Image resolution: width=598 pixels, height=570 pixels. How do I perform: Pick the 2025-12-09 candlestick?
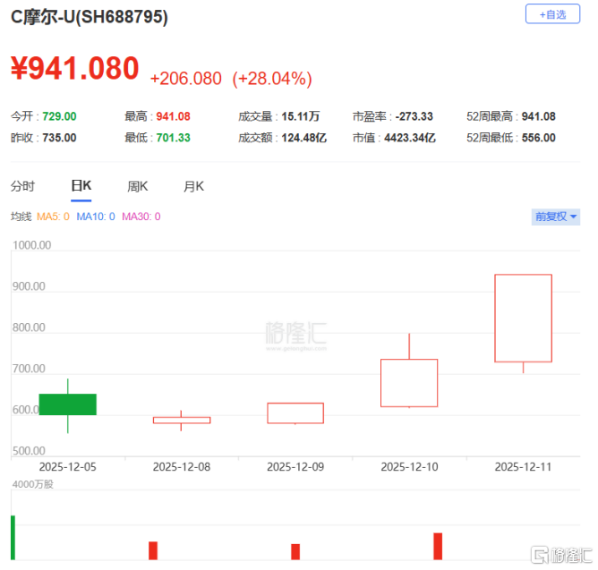point(295,413)
